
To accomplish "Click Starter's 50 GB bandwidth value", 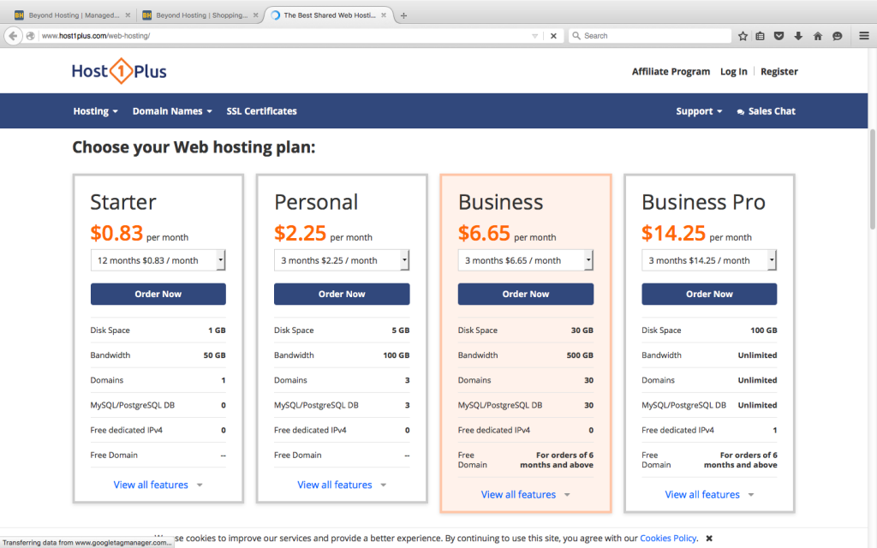I will (214, 355).
